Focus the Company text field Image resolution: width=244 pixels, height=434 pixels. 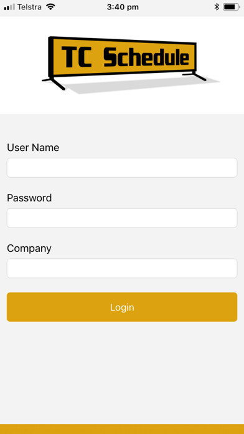(x=122, y=269)
